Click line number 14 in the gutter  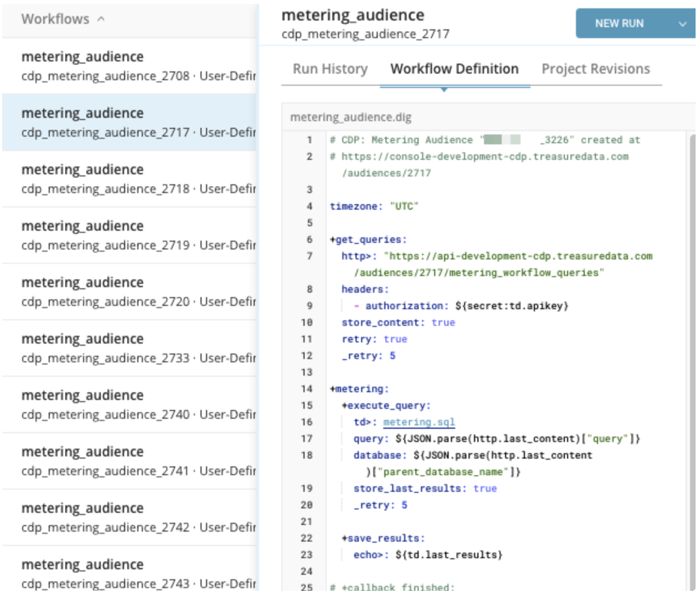[x=307, y=389]
